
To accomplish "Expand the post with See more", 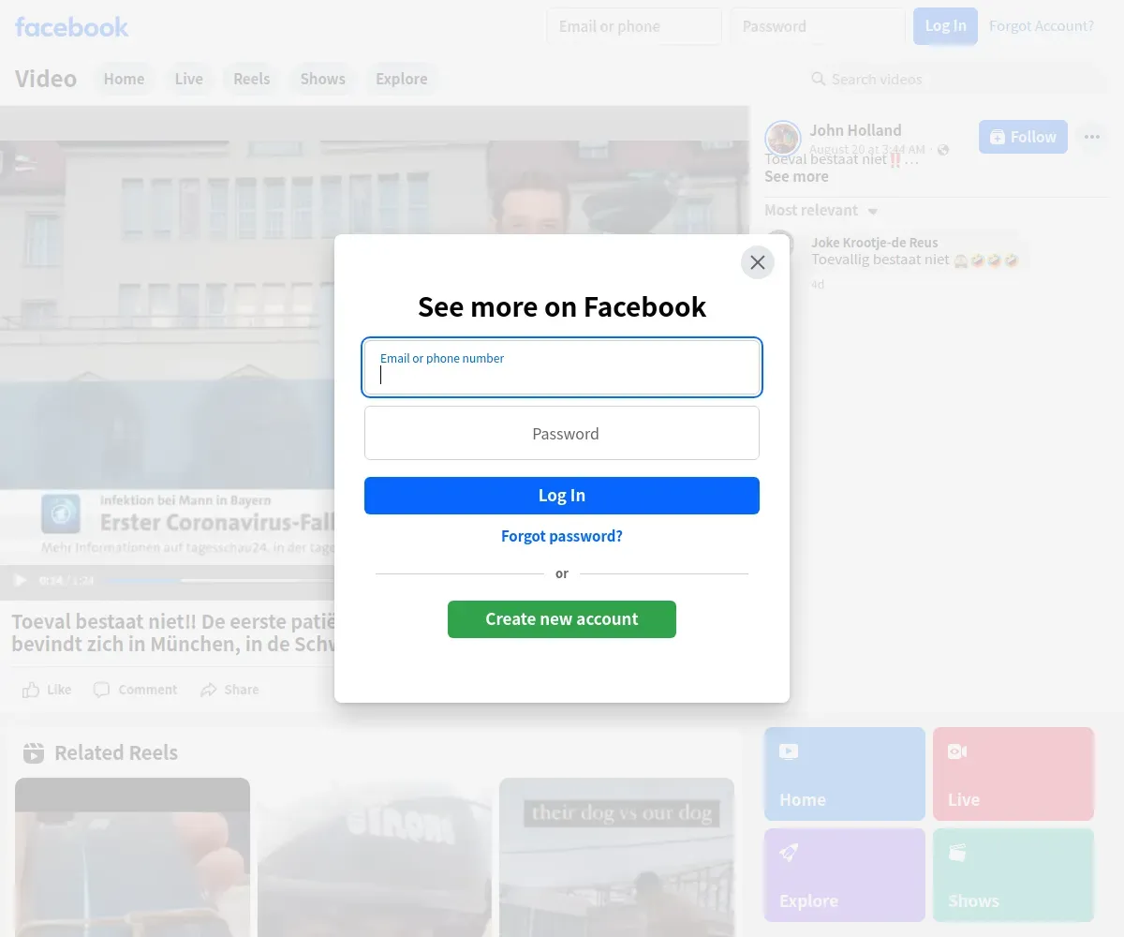I will tap(796, 176).
